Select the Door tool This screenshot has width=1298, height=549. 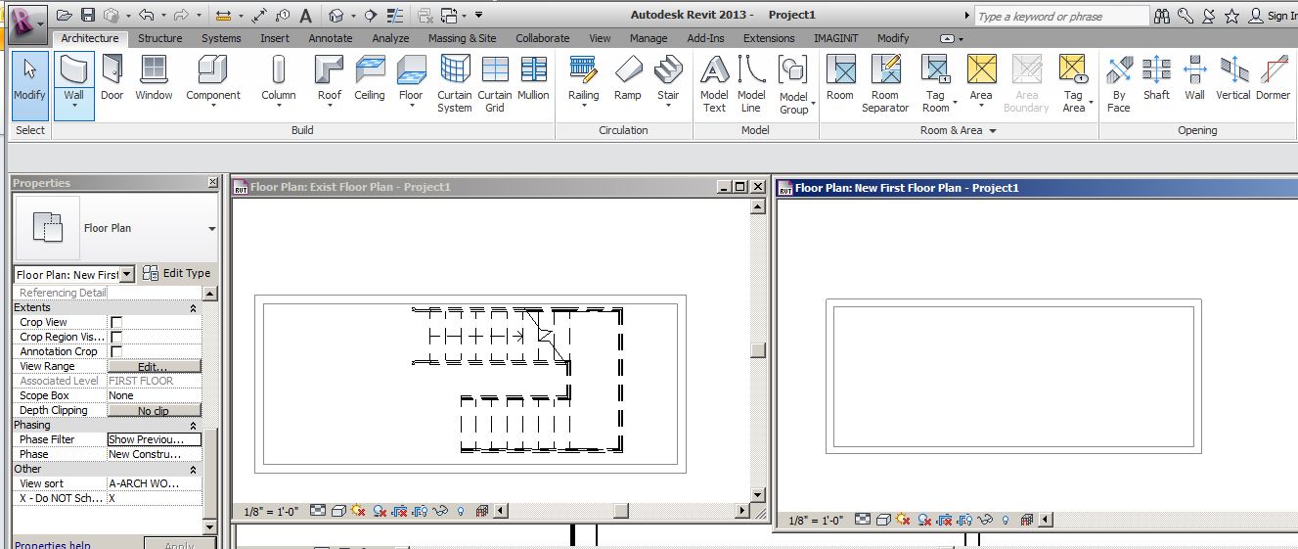112,78
